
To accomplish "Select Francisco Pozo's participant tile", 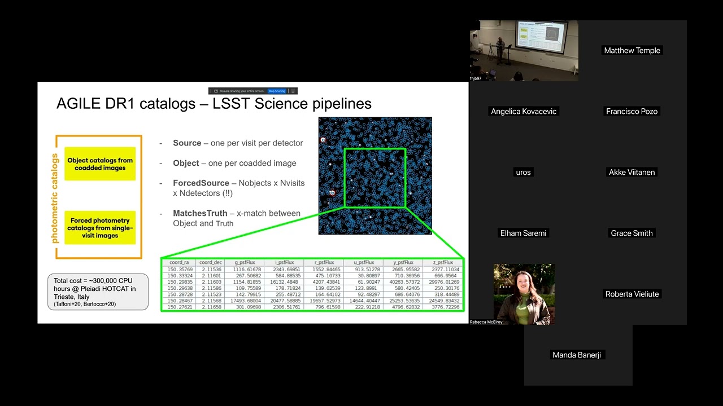I will (632, 112).
